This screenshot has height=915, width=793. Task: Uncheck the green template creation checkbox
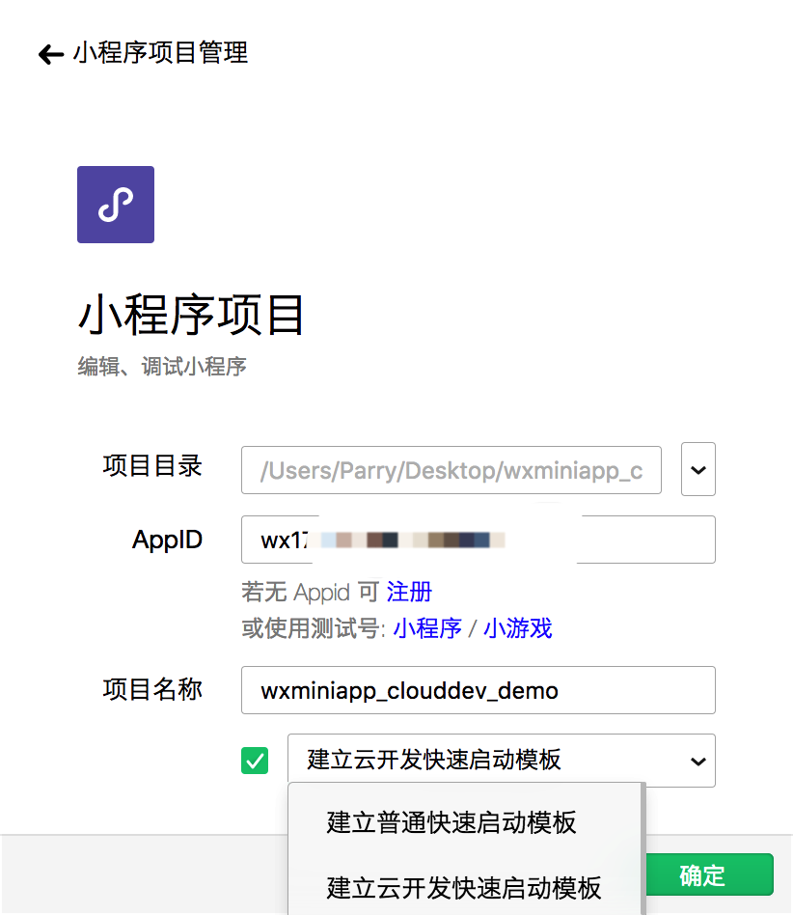pyautogui.click(x=256, y=761)
